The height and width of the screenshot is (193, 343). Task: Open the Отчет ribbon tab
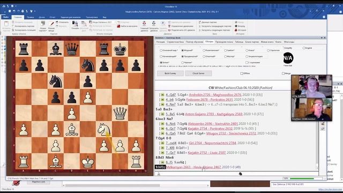click(x=53, y=17)
